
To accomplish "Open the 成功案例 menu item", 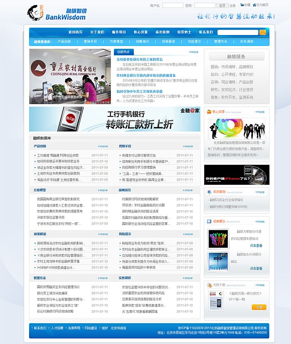I will point(163,32).
